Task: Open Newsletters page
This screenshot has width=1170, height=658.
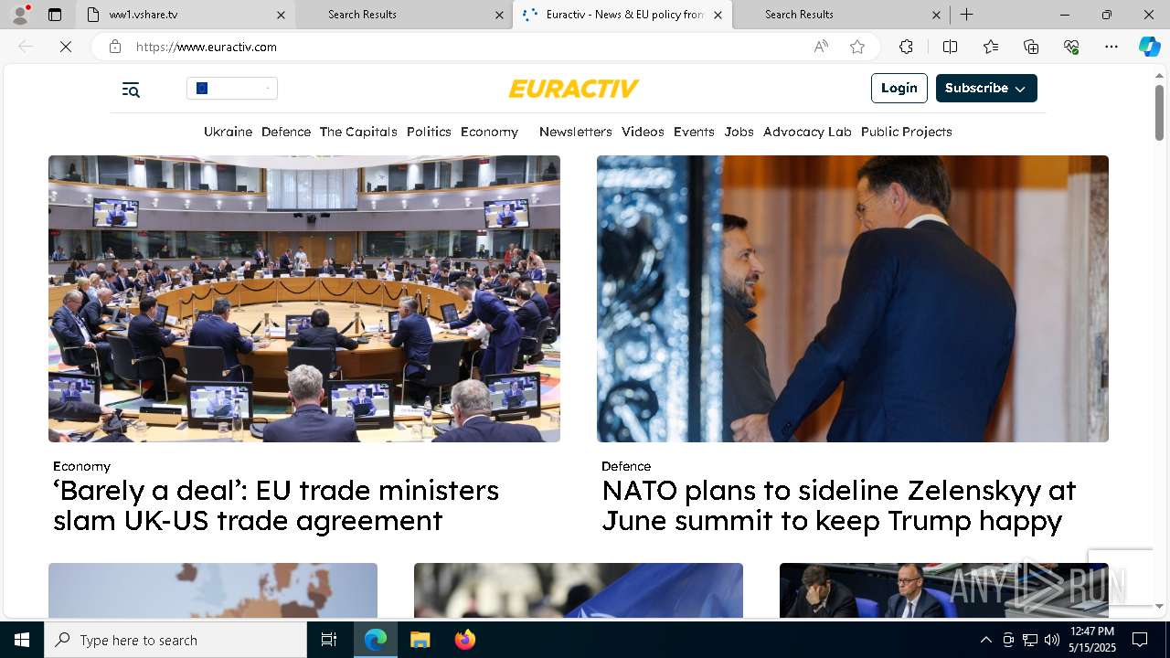Action: tap(575, 132)
